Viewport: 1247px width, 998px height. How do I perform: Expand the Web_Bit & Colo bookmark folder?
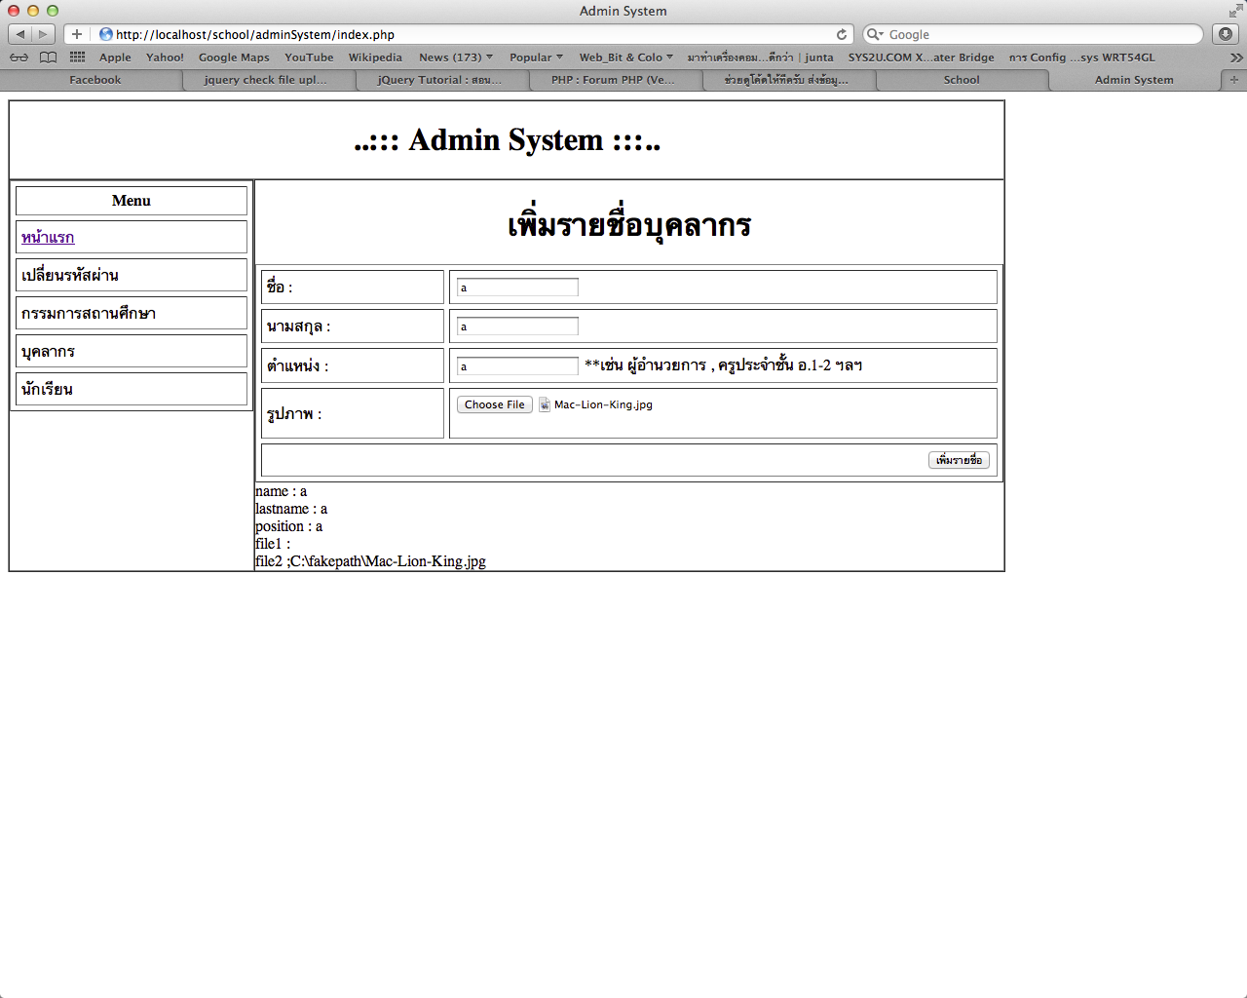625,58
